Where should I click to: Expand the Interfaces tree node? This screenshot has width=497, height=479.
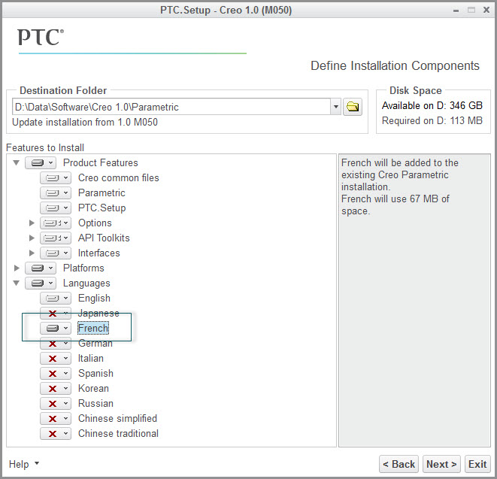click(x=32, y=253)
